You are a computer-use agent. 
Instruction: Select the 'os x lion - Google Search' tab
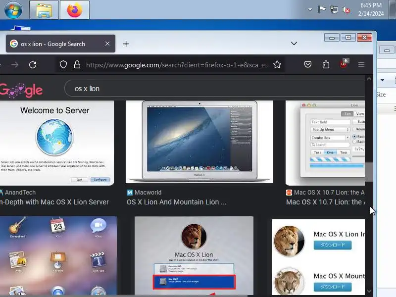[x=60, y=44]
